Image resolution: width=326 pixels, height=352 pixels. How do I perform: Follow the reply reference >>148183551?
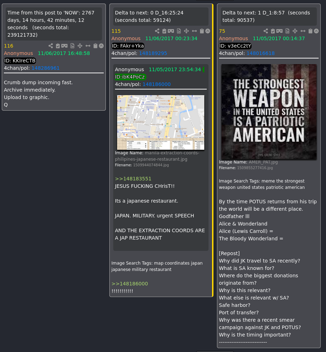point(133,179)
